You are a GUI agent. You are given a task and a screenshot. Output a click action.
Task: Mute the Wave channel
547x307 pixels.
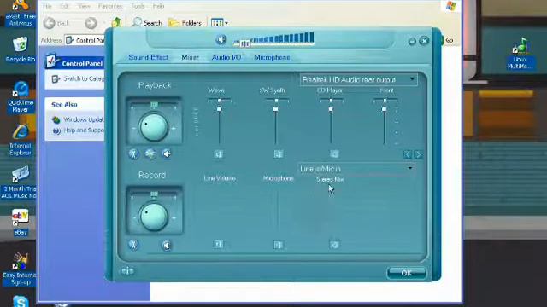(x=219, y=153)
